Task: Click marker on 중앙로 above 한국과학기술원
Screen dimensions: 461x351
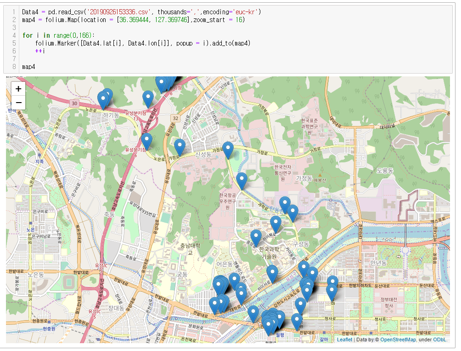Action: point(256,237)
